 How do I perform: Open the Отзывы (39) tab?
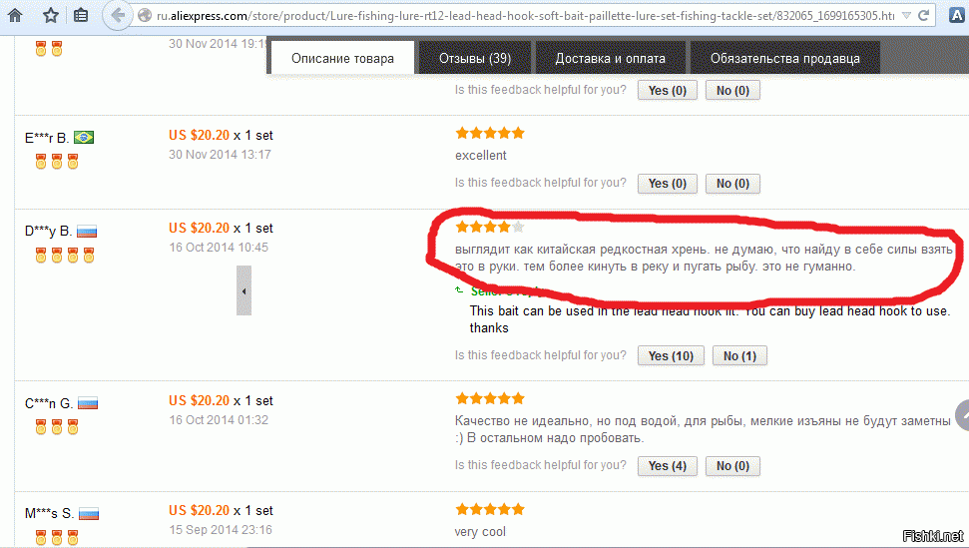tap(475, 58)
